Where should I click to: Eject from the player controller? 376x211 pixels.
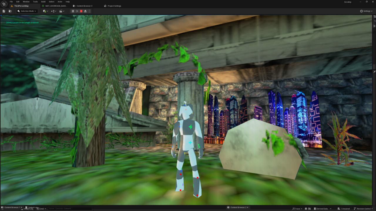point(85,11)
